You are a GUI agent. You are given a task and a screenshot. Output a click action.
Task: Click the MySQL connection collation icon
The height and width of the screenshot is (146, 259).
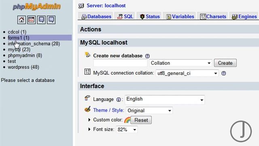(x=87, y=72)
